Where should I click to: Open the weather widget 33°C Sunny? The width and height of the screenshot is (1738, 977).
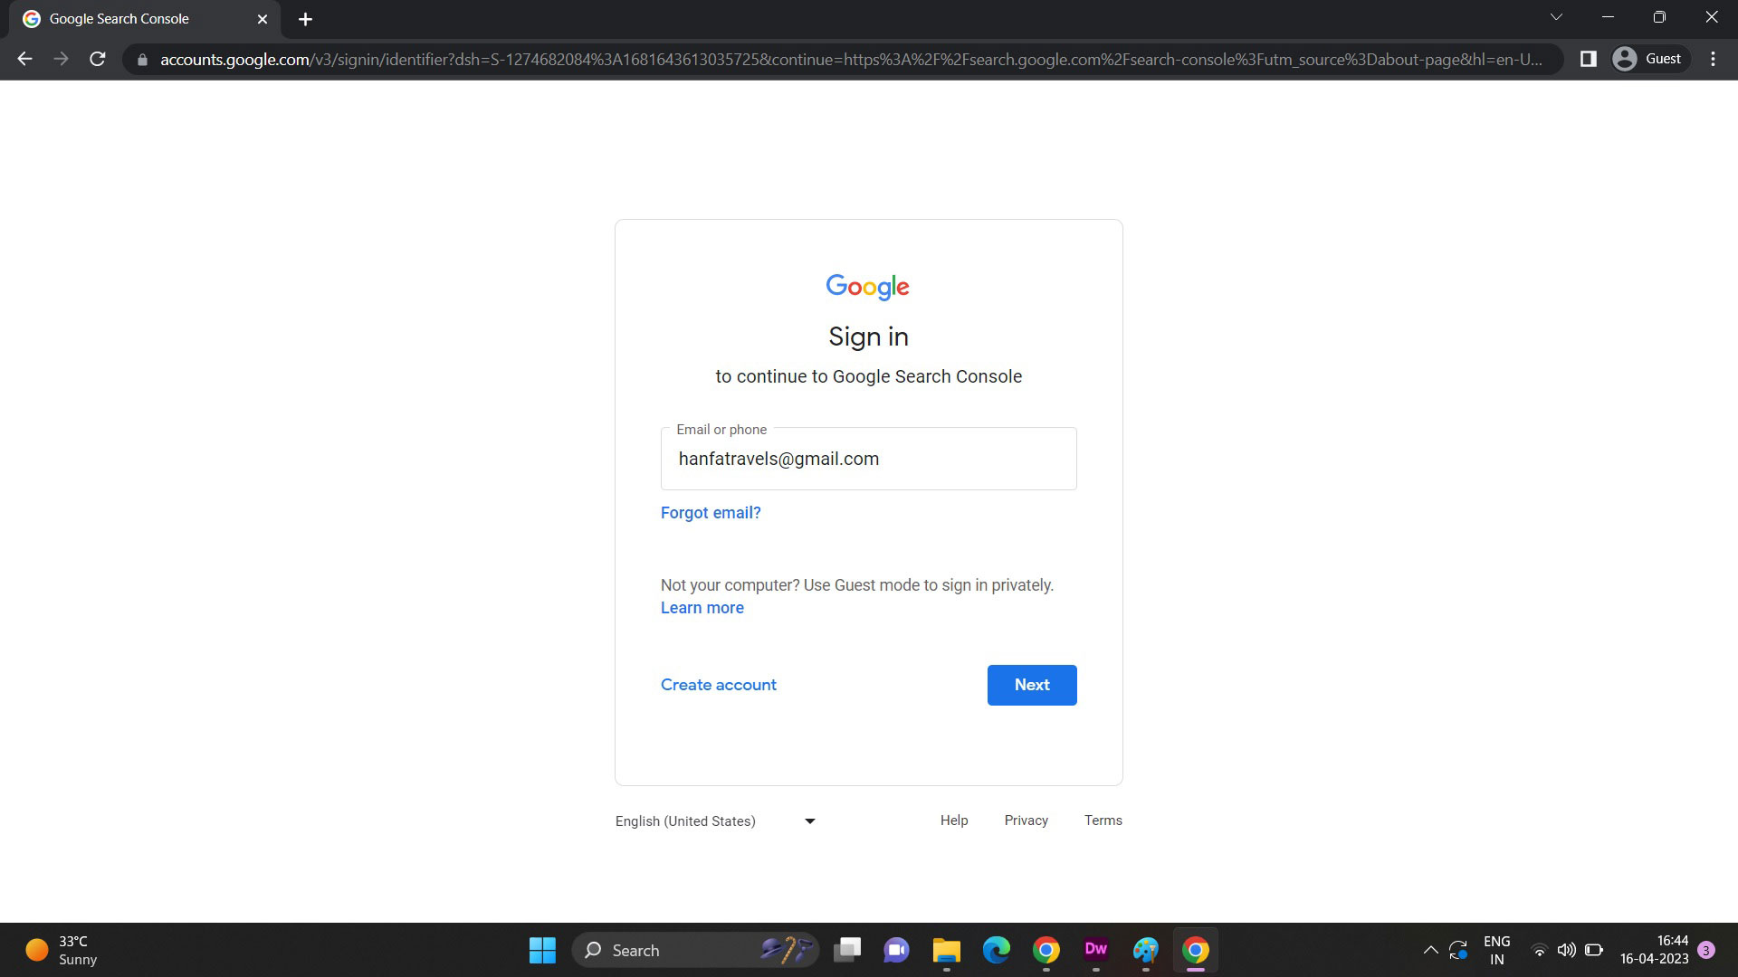(62, 950)
